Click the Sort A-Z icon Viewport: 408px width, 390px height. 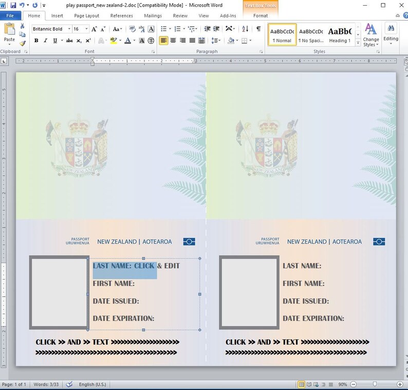[245, 29]
